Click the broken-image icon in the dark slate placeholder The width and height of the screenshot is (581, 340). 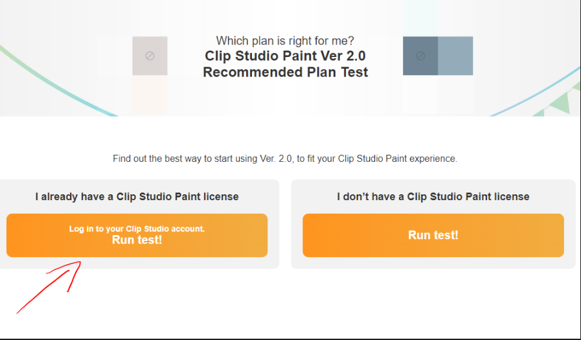(420, 56)
